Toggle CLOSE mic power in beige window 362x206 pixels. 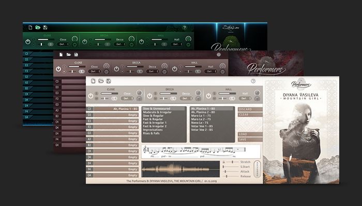(90, 96)
